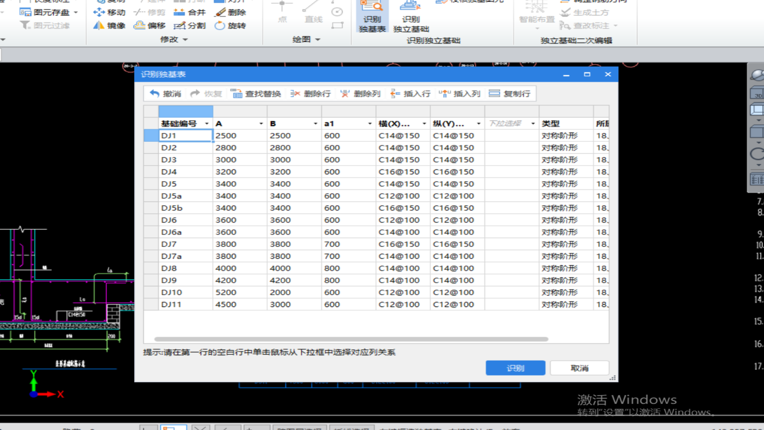Click 插入列 to insert a column
This screenshot has width=764, height=430.
460,94
